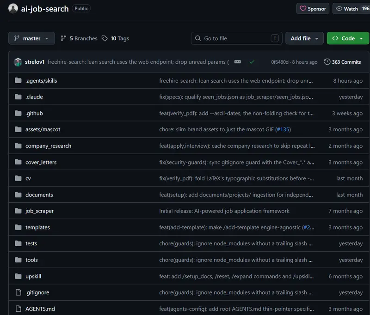Image resolution: width=370 pixels, height=315 pixels.
Task: Click the file icon for AGENTS.md
Action: point(18,309)
